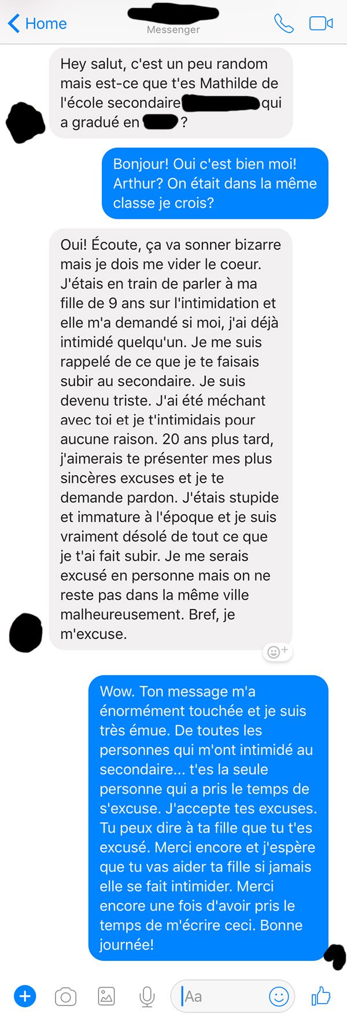Image resolution: width=347 pixels, height=1016 pixels.
Task: Tap the Messenger subtitle under the contact name
Action: point(173,30)
